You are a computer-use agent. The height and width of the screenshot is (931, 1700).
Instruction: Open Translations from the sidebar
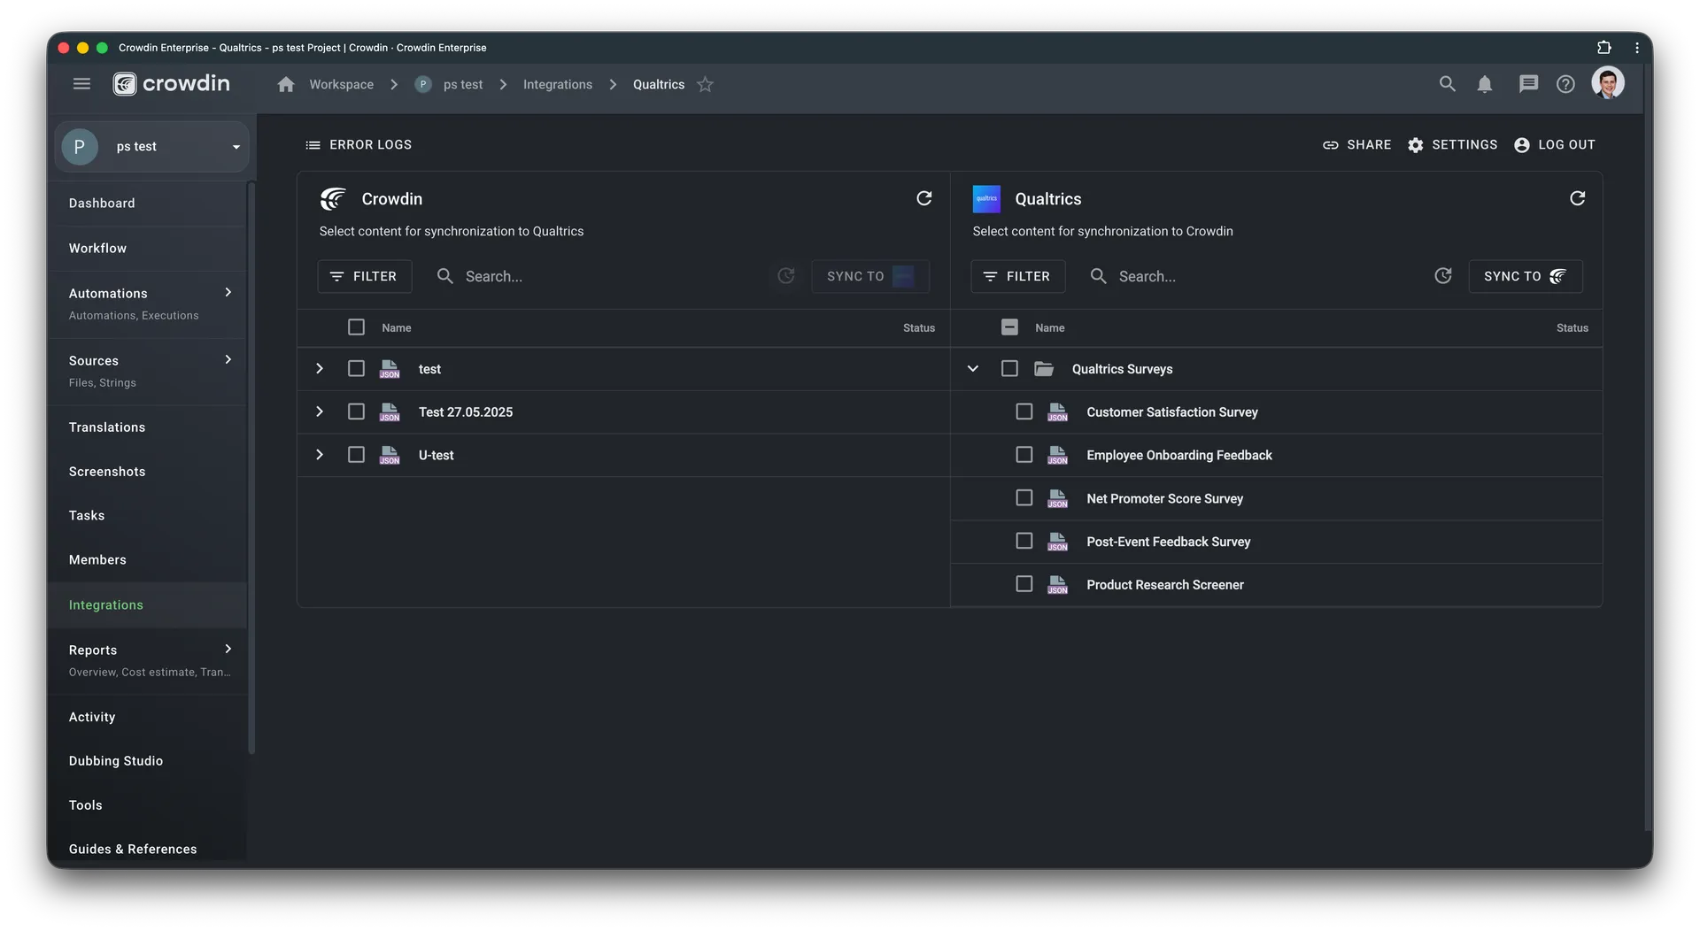pyautogui.click(x=107, y=427)
